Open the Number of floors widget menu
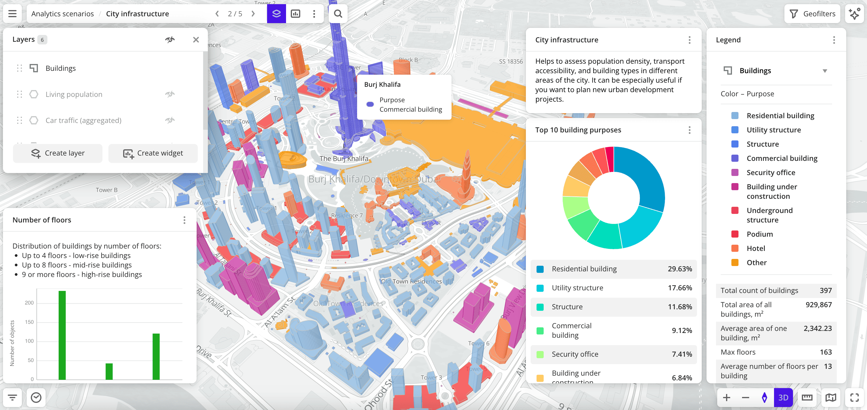This screenshot has height=410, width=867. click(184, 220)
